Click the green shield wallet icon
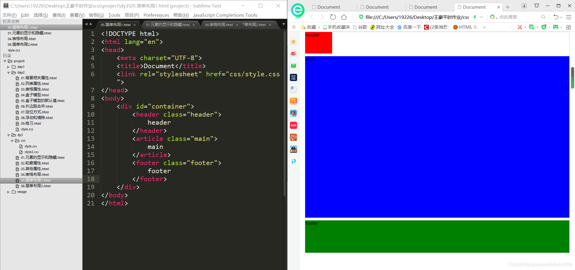 point(544,27)
